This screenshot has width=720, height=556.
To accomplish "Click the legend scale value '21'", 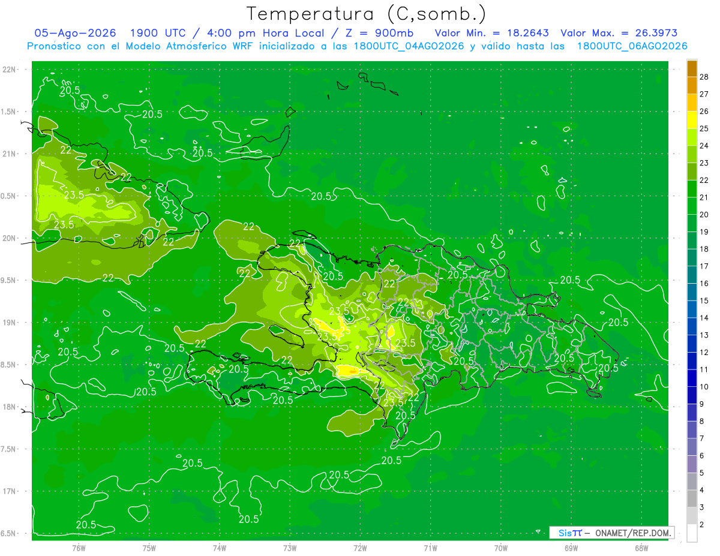I will click(704, 197).
